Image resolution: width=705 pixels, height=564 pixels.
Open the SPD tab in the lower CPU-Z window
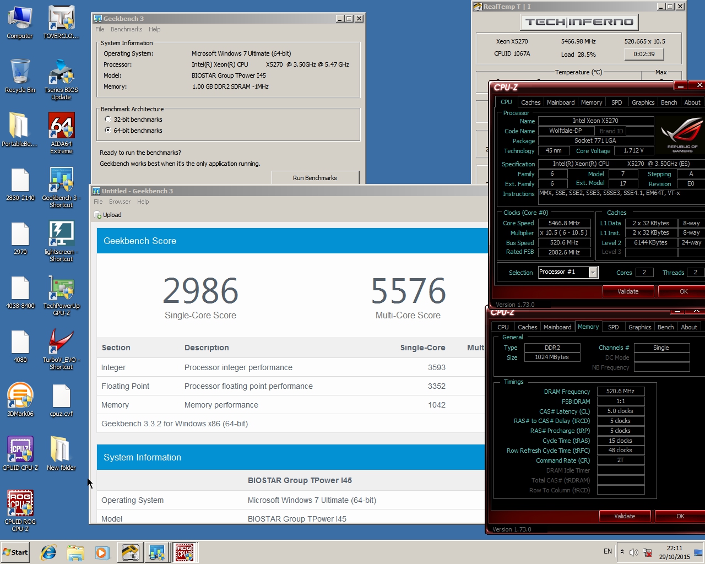(x=614, y=327)
